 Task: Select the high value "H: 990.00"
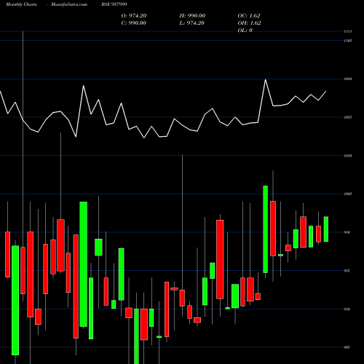coord(192,16)
